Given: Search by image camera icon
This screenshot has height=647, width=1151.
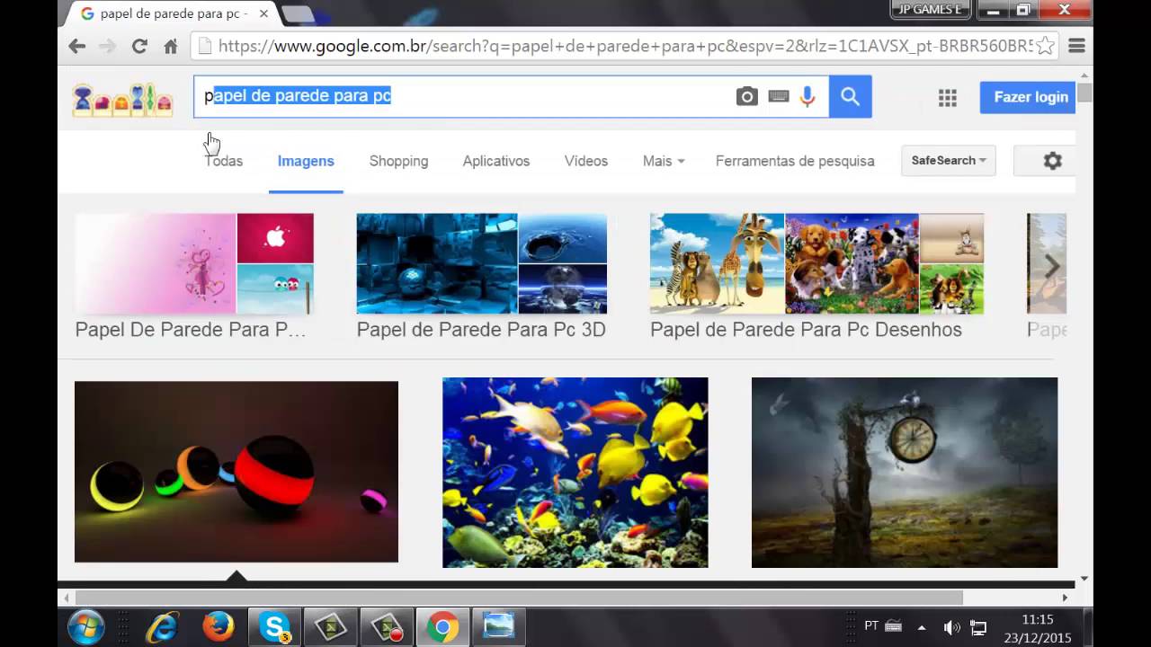Looking at the screenshot, I should tap(746, 97).
